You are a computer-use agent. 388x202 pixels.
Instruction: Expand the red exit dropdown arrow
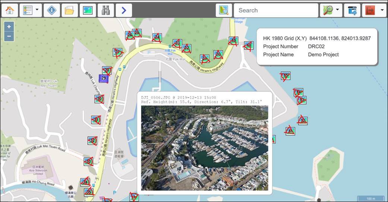pos(382,10)
